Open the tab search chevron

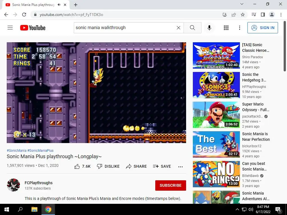(x=242, y=4)
